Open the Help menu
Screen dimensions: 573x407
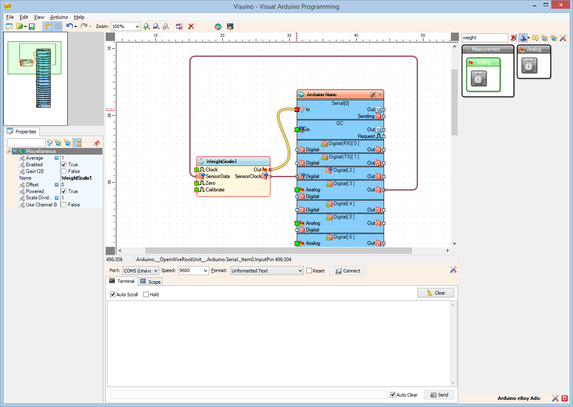[79, 17]
